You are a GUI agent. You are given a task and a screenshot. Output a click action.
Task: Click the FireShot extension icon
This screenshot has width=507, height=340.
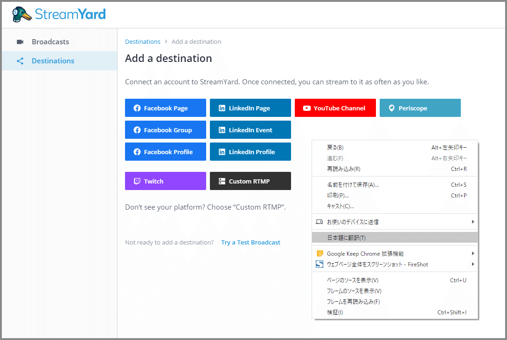pos(319,265)
